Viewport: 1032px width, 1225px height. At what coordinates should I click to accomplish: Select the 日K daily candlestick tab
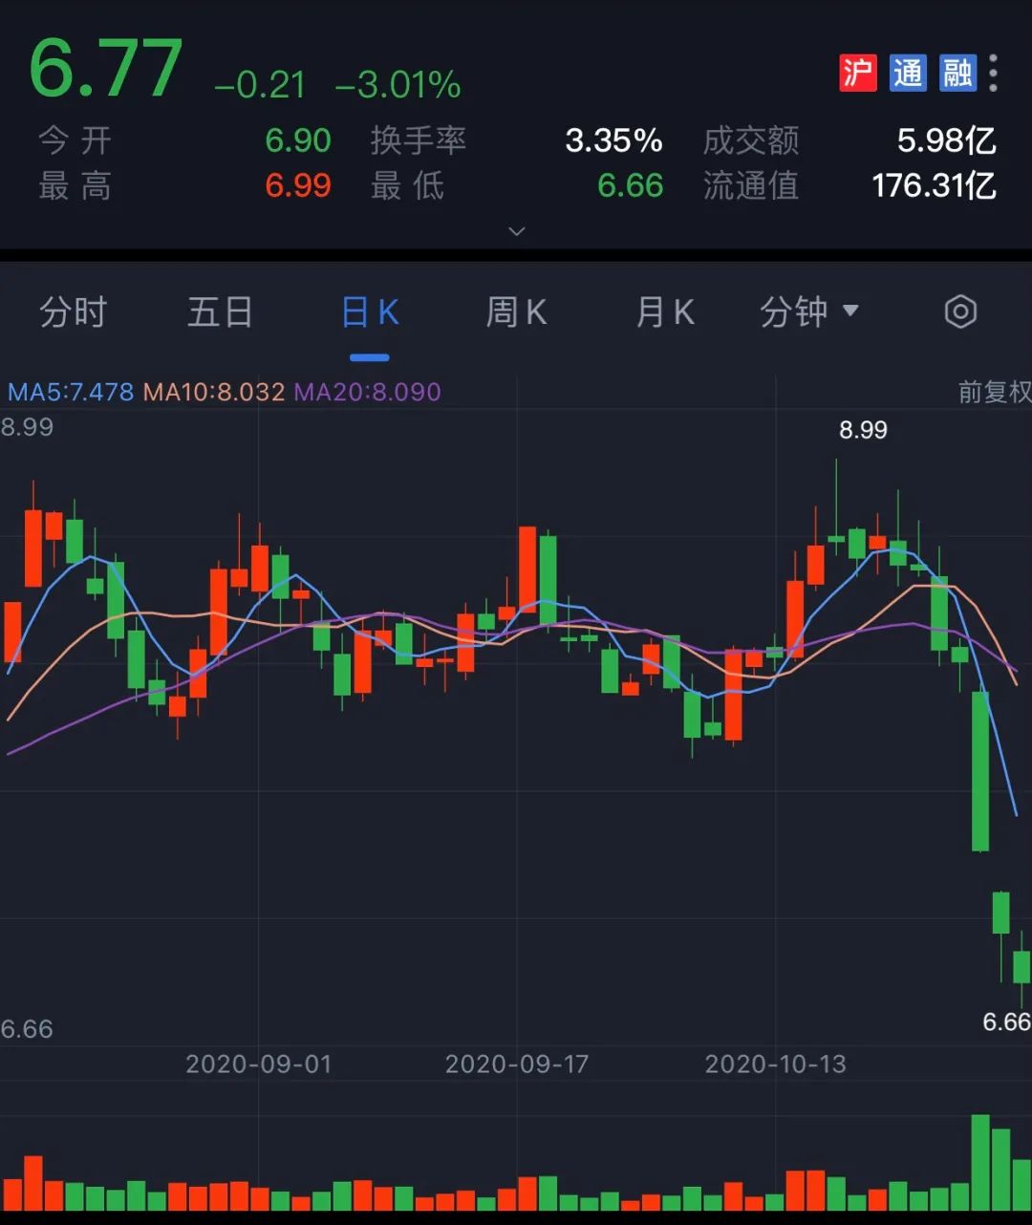pos(370,312)
